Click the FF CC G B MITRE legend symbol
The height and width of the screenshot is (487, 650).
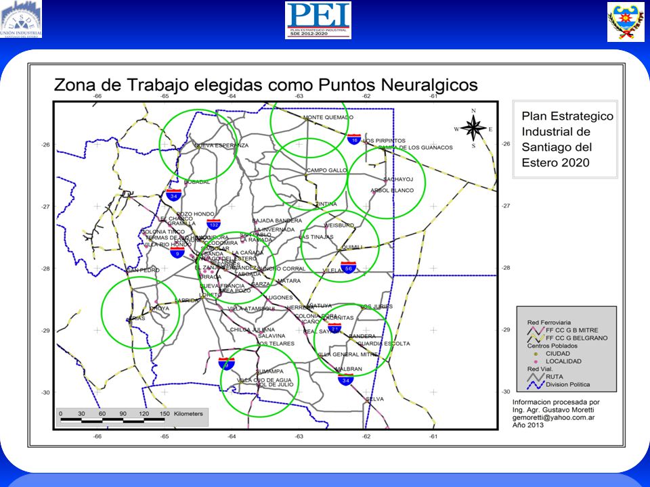point(535,331)
